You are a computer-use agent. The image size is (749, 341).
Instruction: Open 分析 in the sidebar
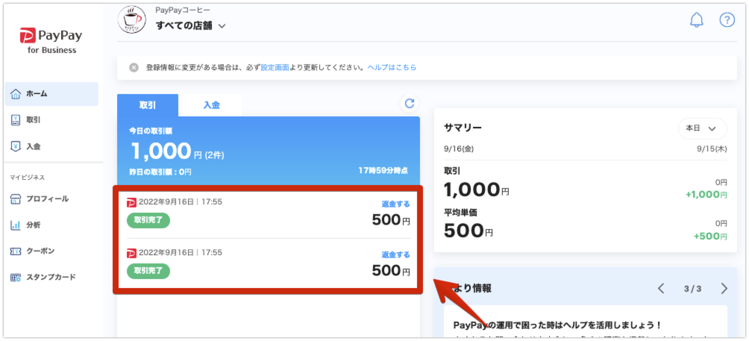tap(51, 225)
